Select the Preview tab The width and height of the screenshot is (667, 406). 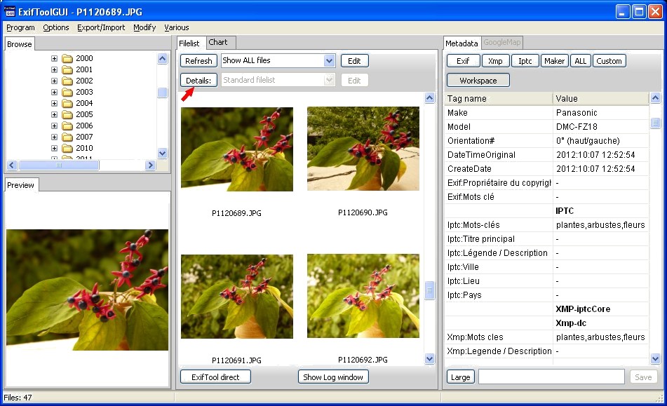click(x=21, y=185)
